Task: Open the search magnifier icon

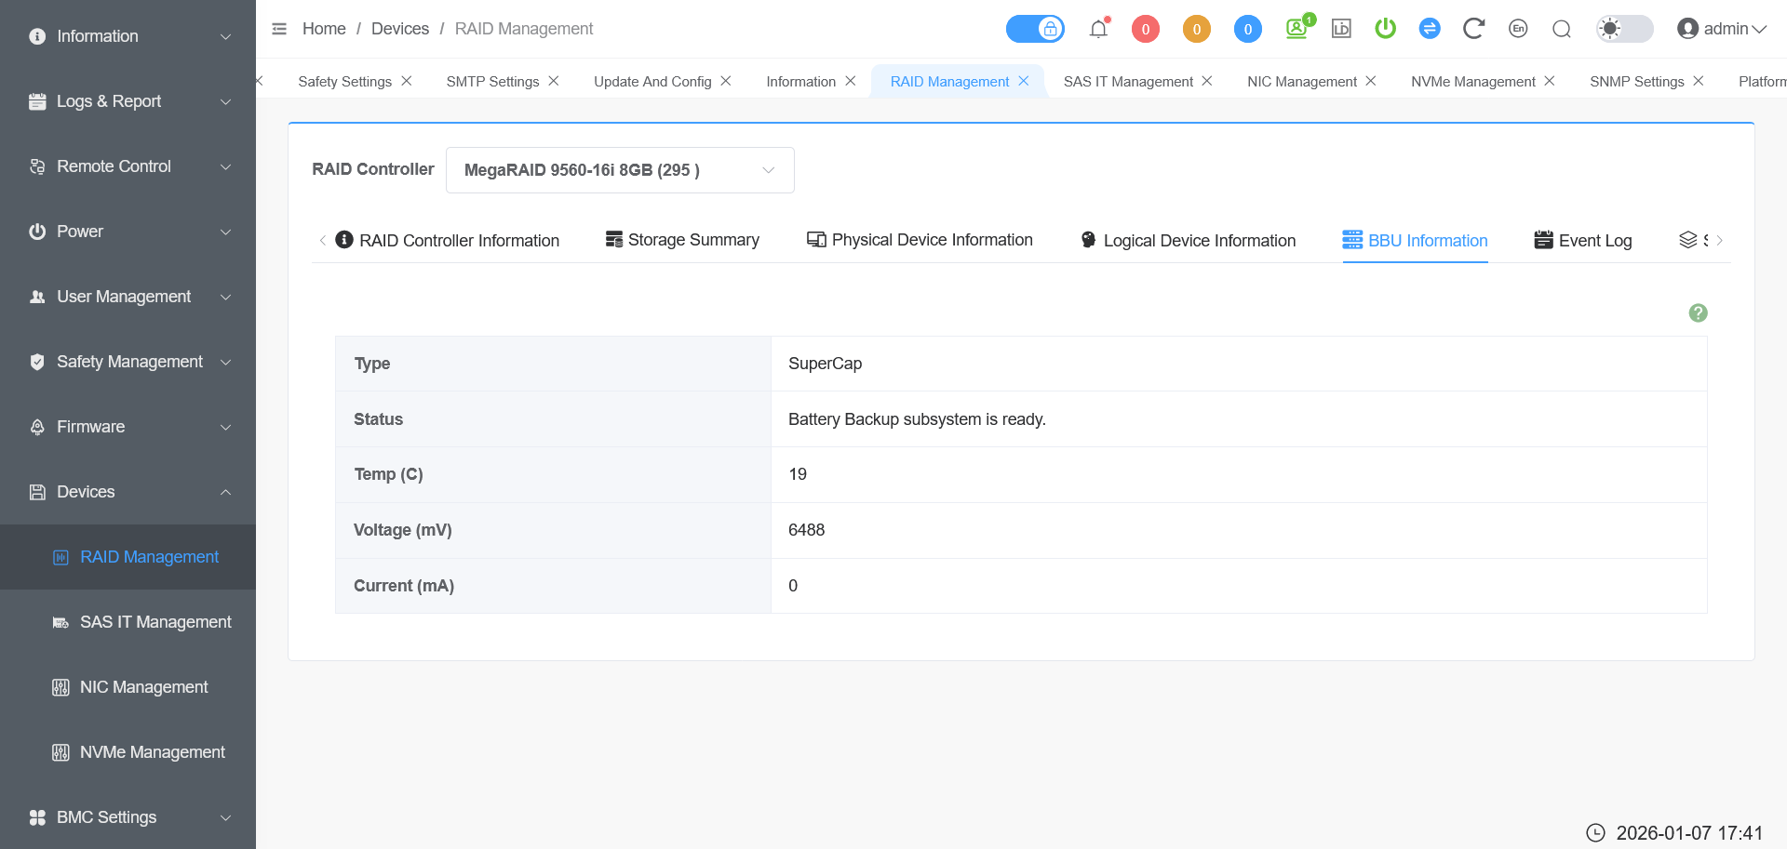Action: point(1562,29)
